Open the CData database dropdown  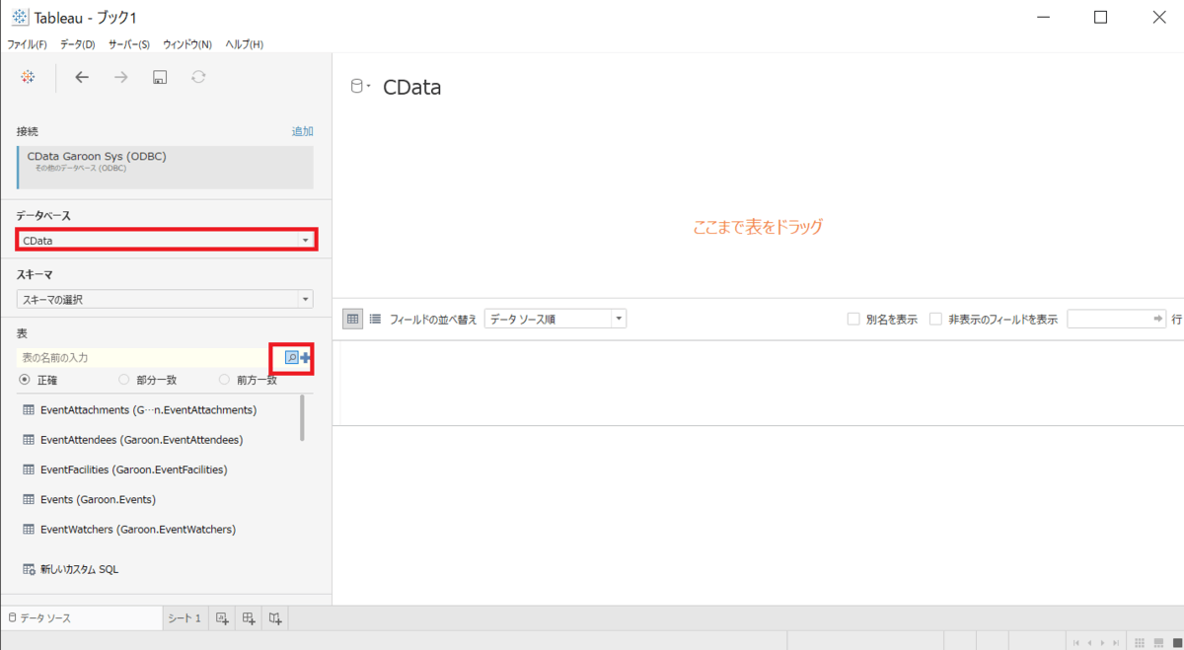pyautogui.click(x=166, y=240)
